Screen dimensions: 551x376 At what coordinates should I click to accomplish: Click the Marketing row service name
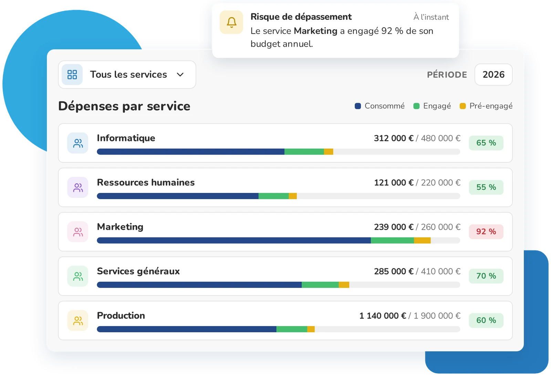coord(120,227)
